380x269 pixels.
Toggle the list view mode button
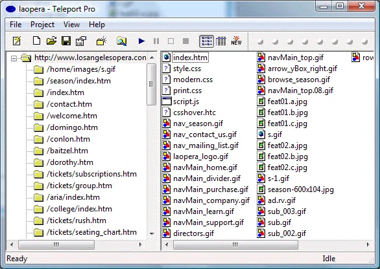coord(206,41)
